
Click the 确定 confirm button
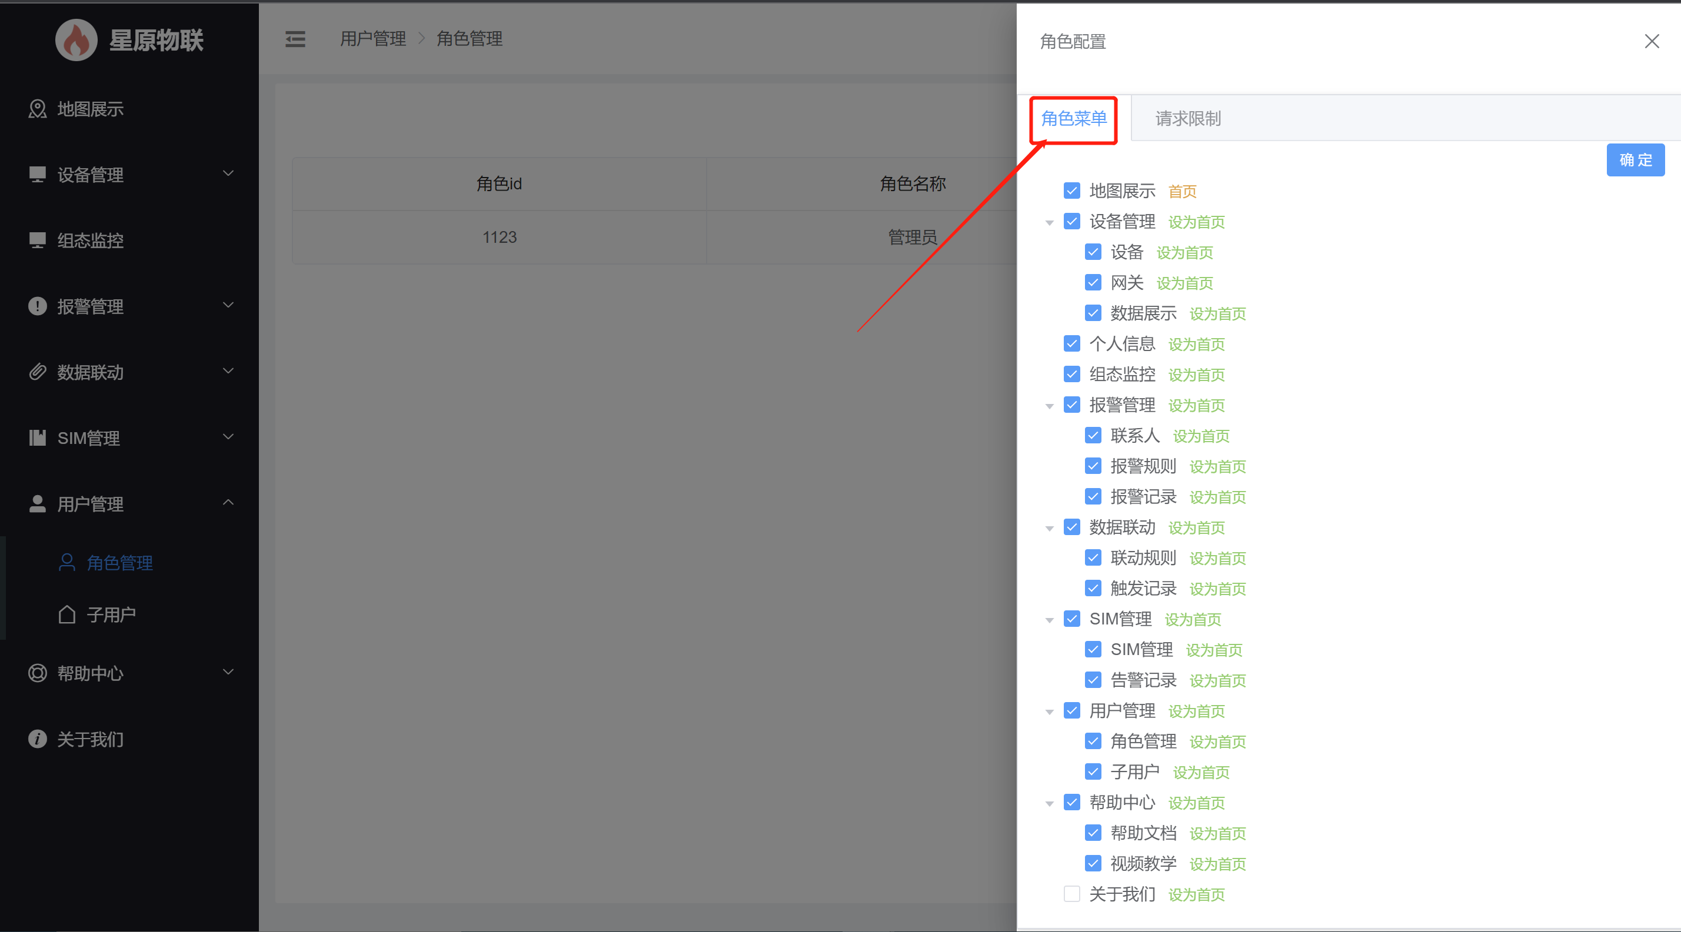[1635, 160]
